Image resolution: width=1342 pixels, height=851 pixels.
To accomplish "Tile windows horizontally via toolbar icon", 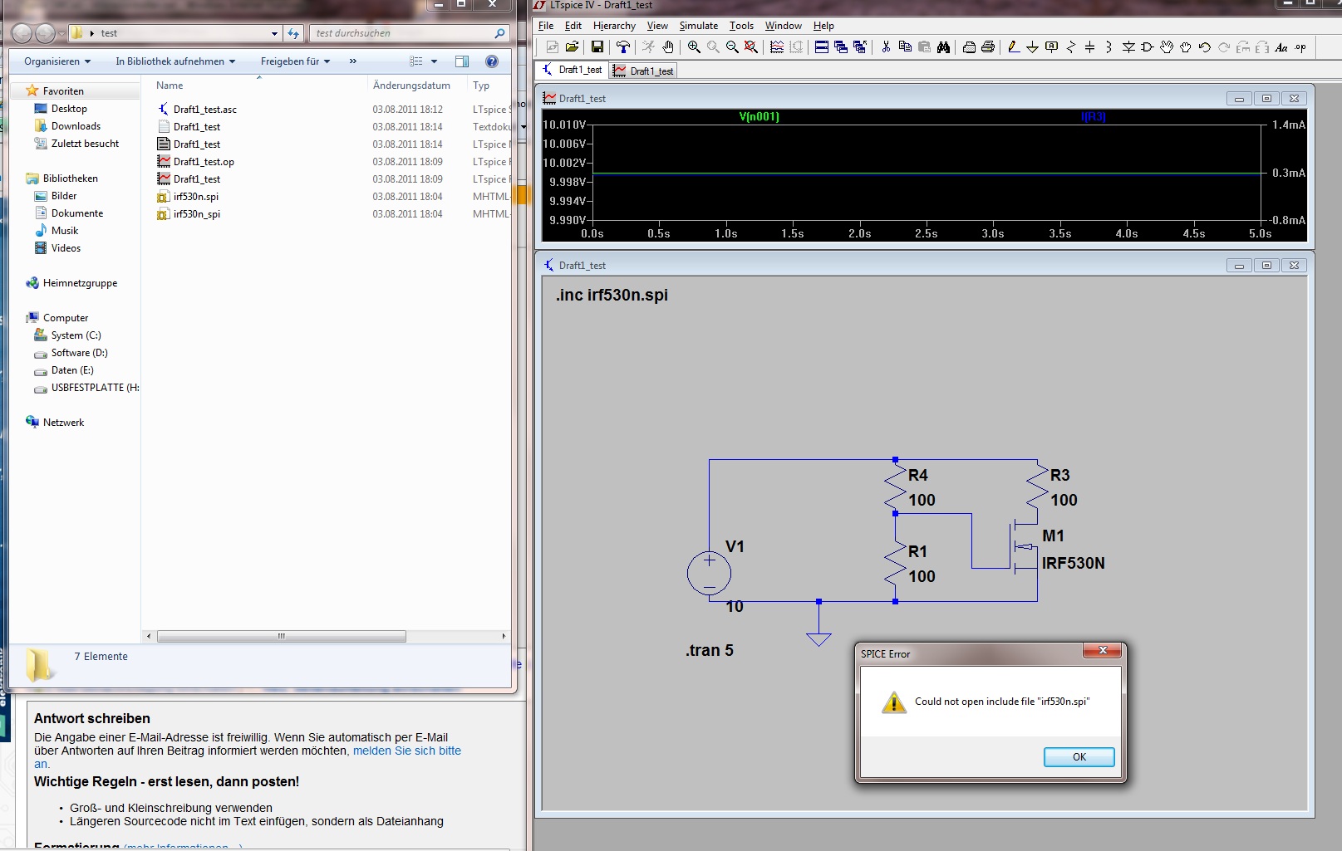I will click(821, 47).
